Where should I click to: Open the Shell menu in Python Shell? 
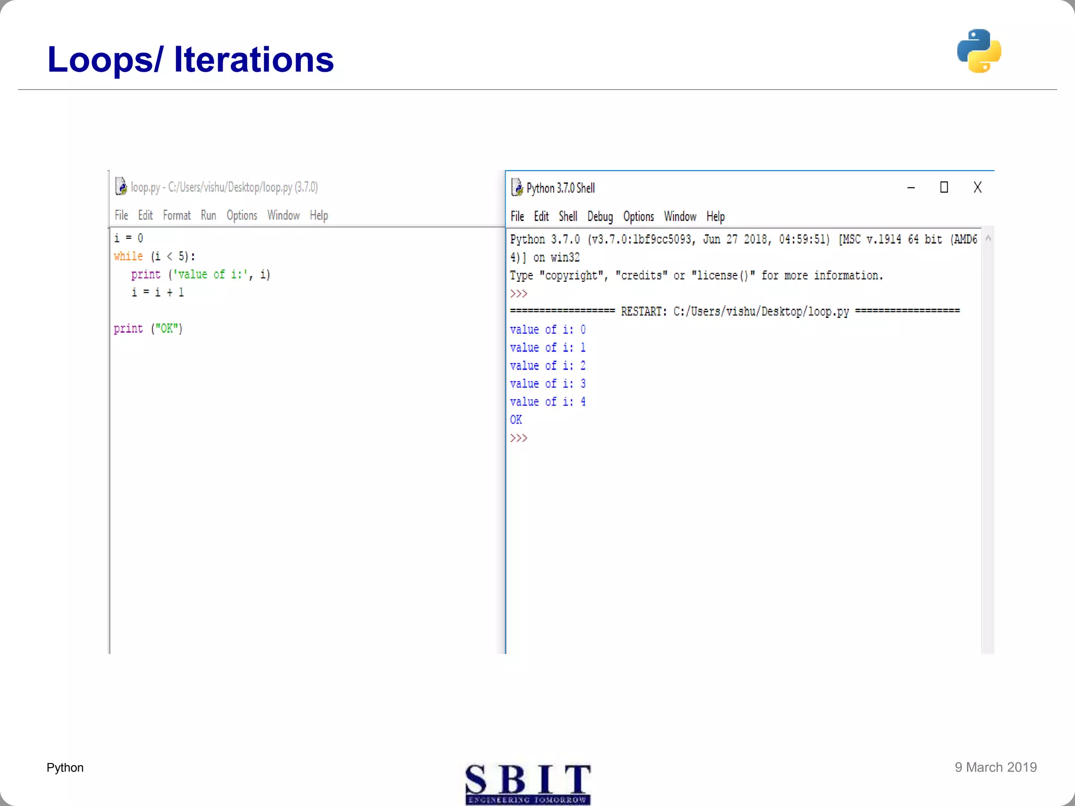click(568, 216)
